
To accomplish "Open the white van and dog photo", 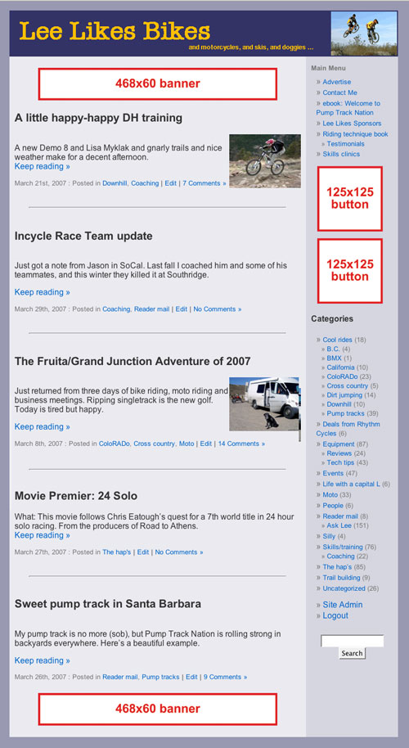I will tap(265, 404).
